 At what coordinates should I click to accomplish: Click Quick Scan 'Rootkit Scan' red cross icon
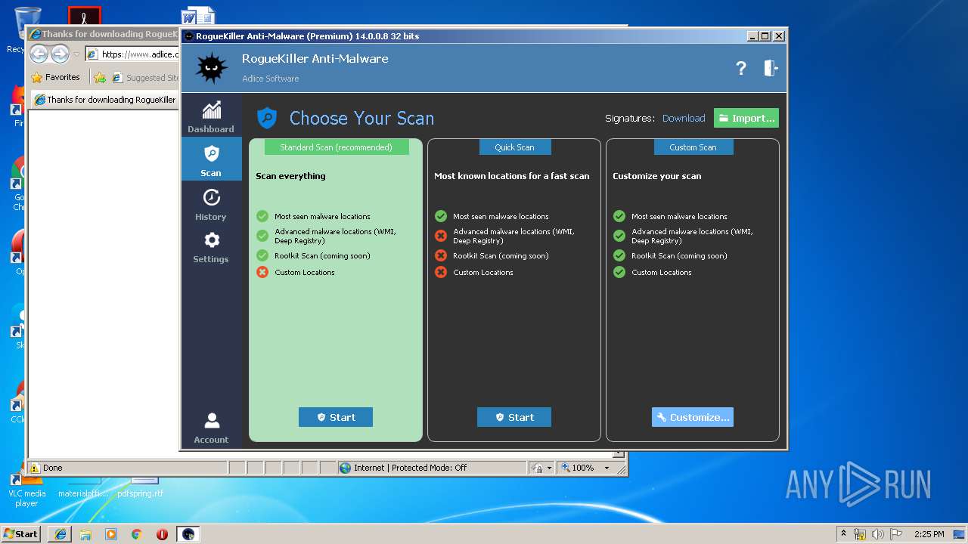click(x=441, y=255)
